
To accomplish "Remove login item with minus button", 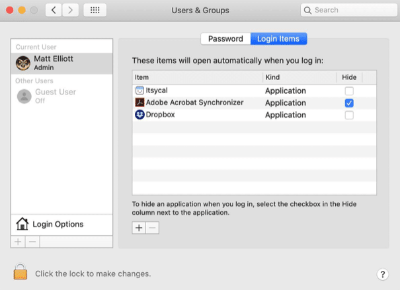I will pyautogui.click(x=153, y=228).
